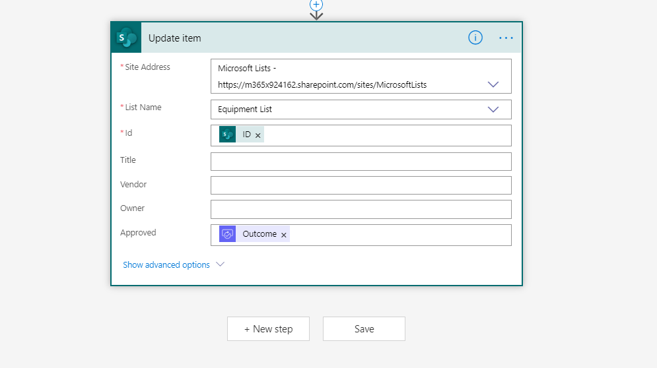This screenshot has width=657, height=368.
Task: Click the SharePoint icon in Update item header
Action: (126, 38)
